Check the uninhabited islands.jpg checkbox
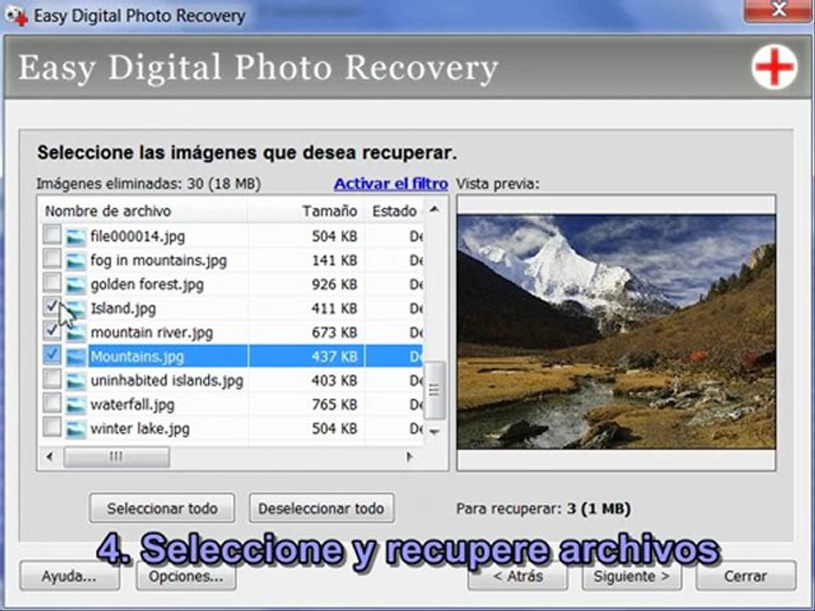815x611 pixels. (x=52, y=378)
